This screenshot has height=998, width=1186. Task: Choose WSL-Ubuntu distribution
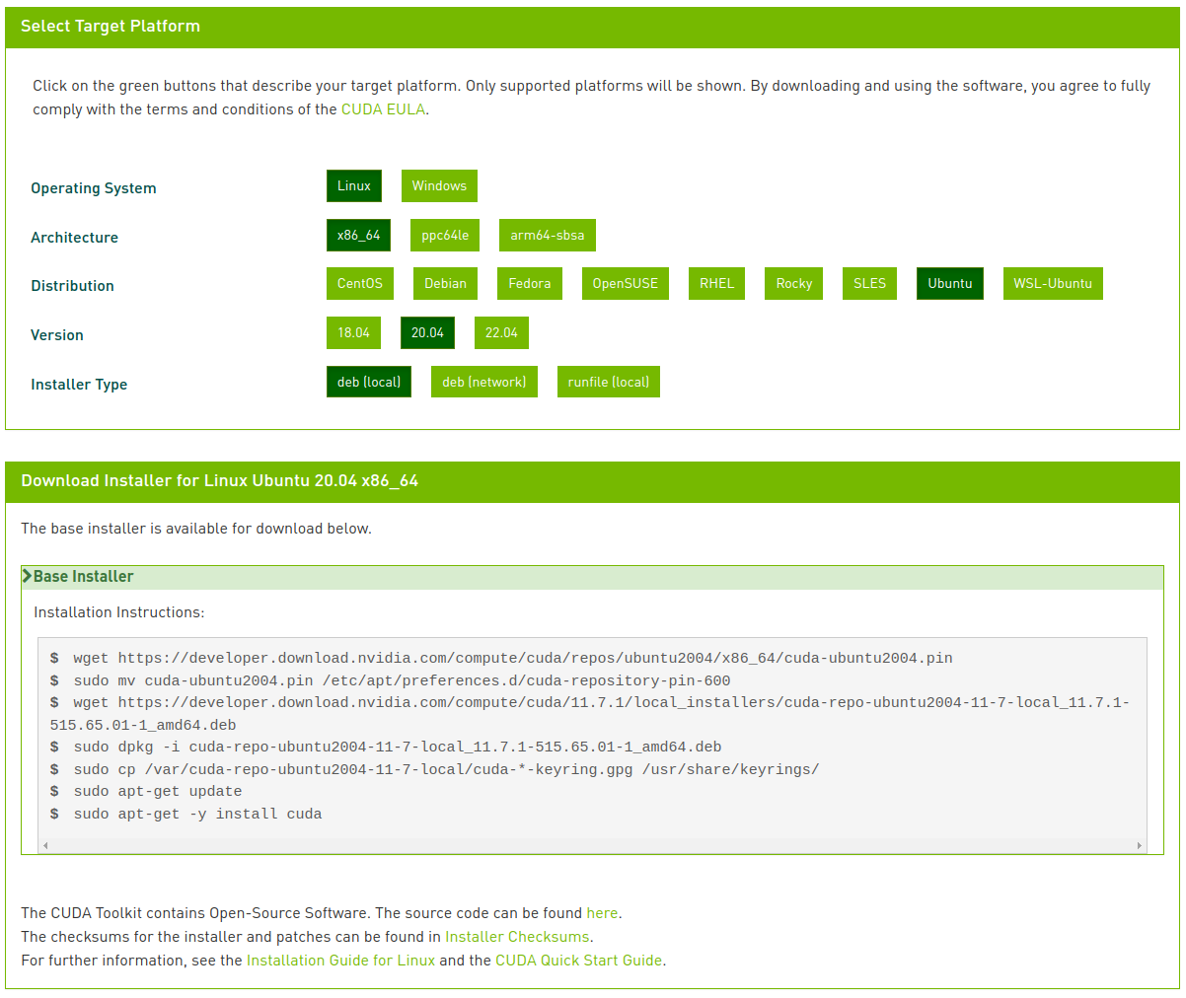coord(1053,283)
